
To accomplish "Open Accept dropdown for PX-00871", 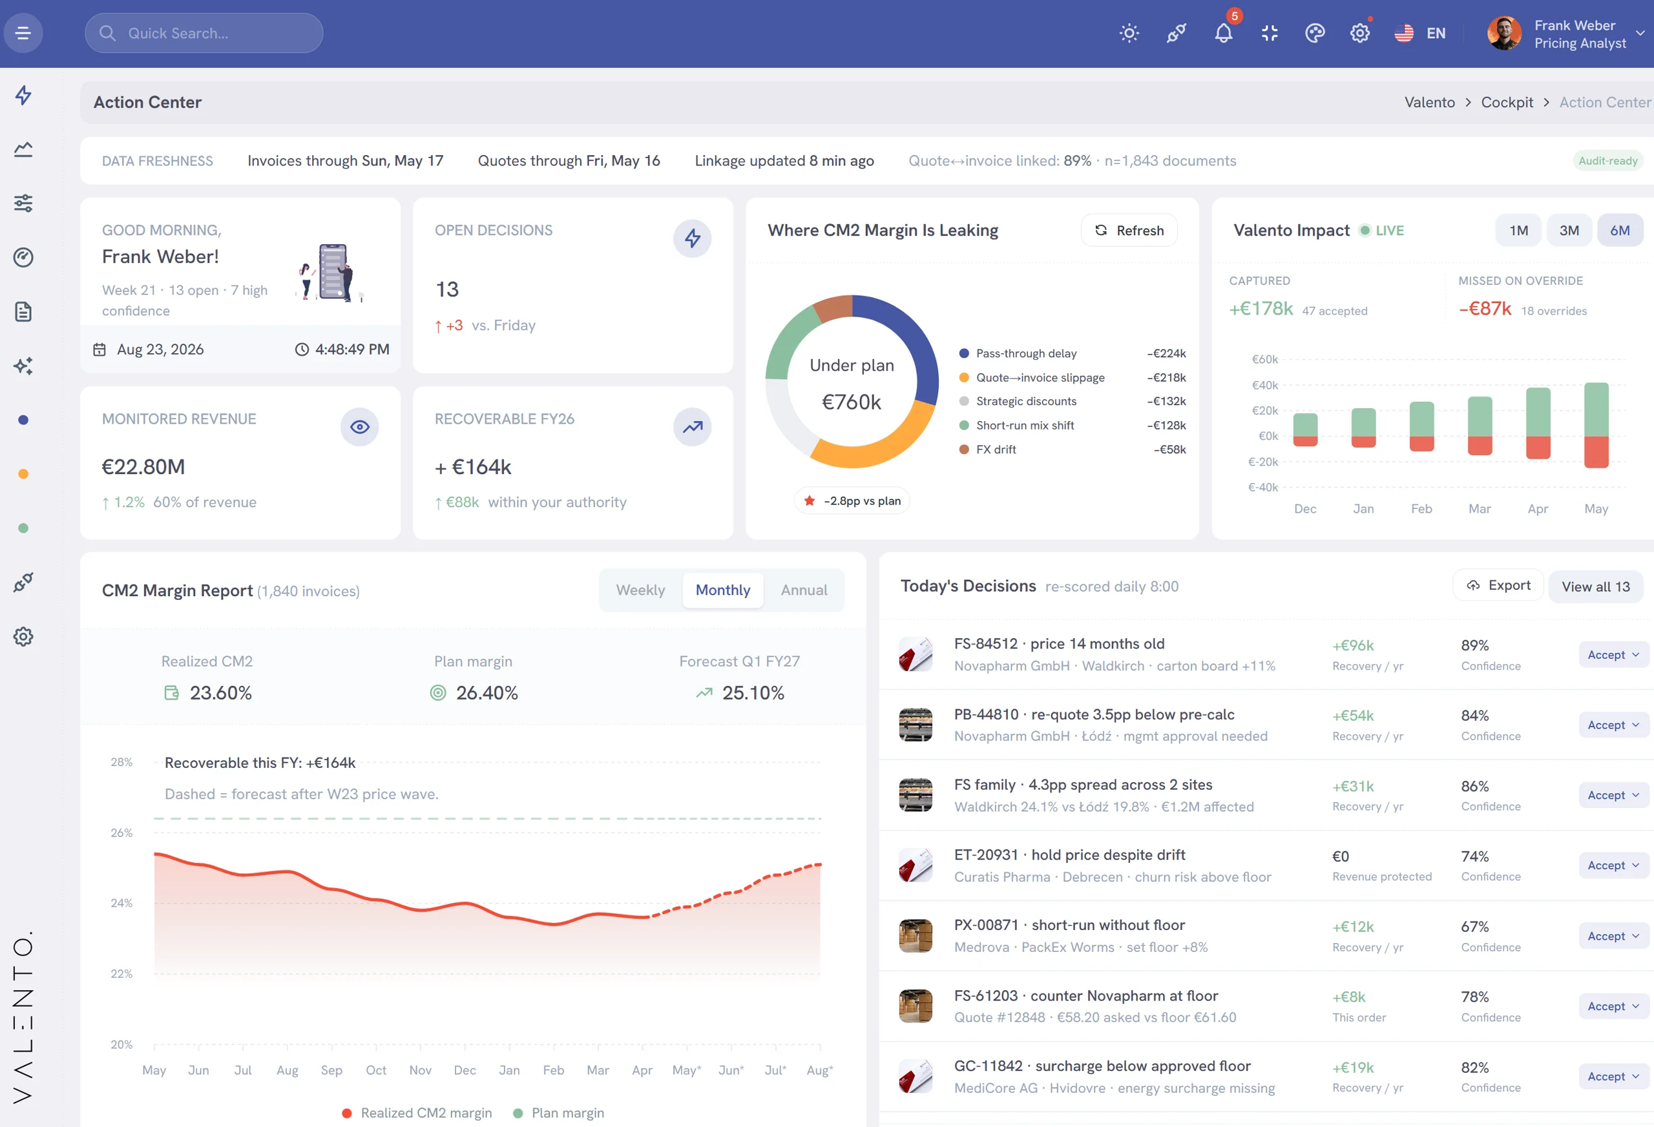I will 1613,936.
